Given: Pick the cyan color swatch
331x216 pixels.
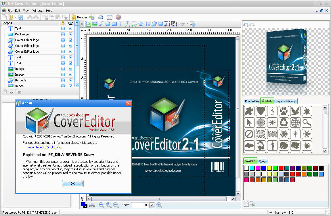Looking at the screenshot, I should click(x=252, y=168).
